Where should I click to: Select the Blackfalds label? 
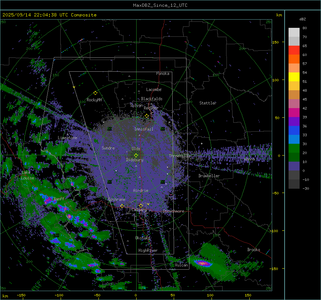(152, 99)
